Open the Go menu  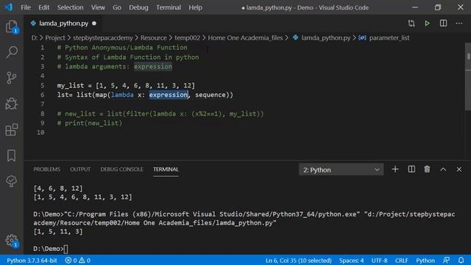click(117, 7)
